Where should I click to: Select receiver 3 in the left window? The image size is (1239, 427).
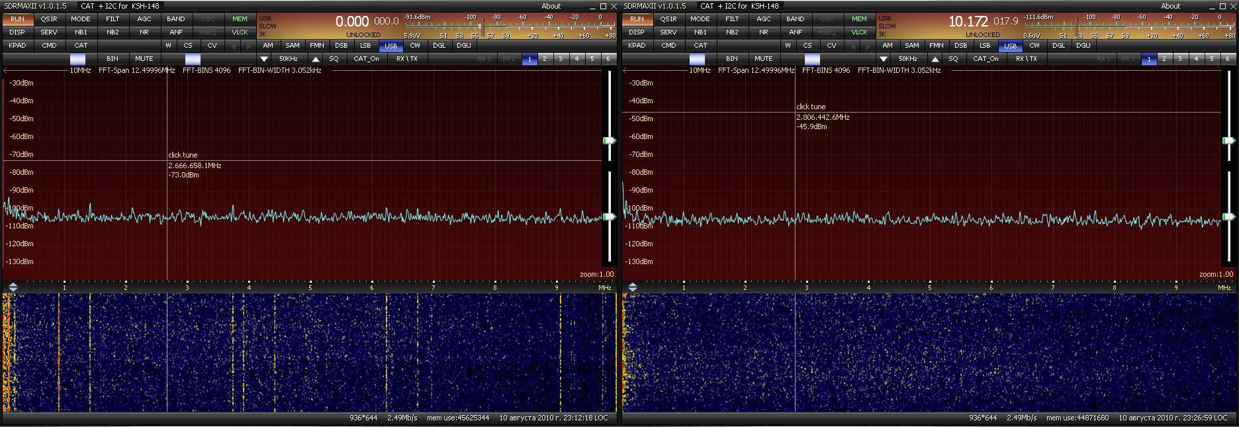point(561,59)
